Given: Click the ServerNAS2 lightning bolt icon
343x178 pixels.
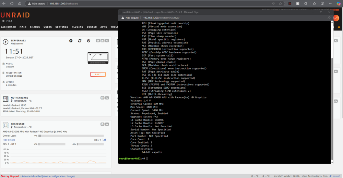Looking at the screenshot, I should 5,42.
